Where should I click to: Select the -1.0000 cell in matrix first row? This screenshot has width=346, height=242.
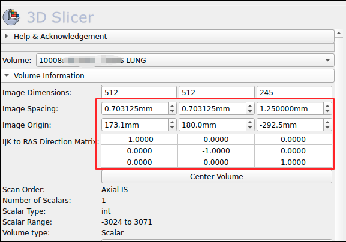click(x=139, y=140)
